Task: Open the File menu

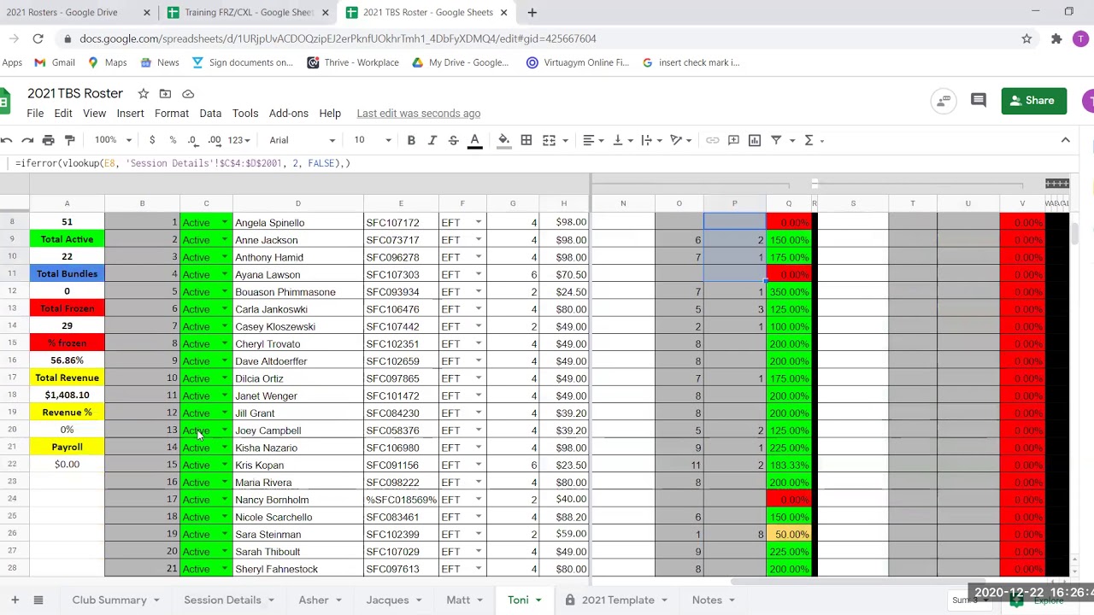Action: (35, 114)
